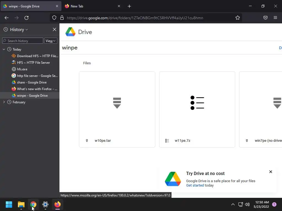Open the volume tray icon

click(247, 204)
